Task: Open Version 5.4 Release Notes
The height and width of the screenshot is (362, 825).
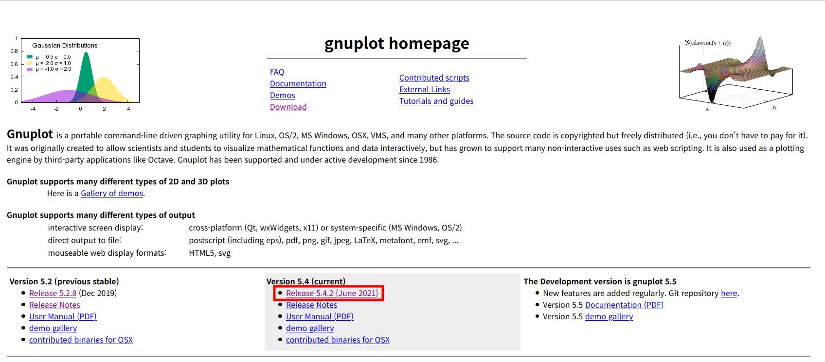Action: [x=311, y=305]
